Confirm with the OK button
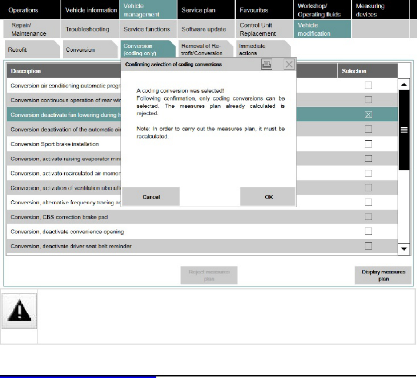 click(268, 196)
